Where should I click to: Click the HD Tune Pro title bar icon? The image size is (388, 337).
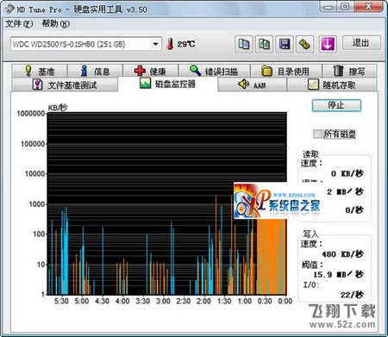pyautogui.click(x=9, y=9)
